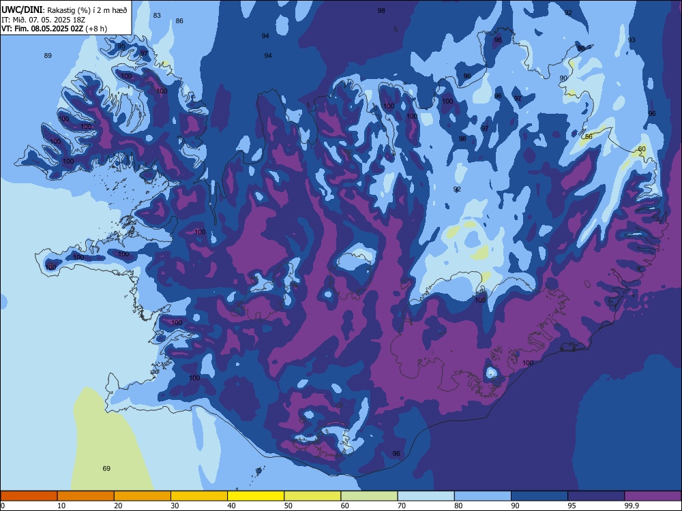
Task: Pick the purple 99.9+ legend swatch
Action: coord(653,496)
